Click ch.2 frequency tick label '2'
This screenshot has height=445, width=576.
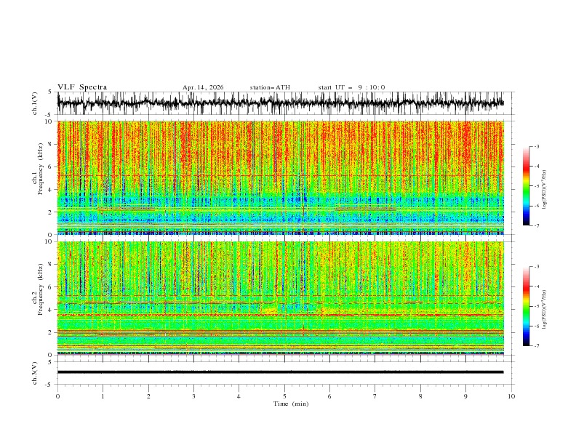[x=52, y=332]
